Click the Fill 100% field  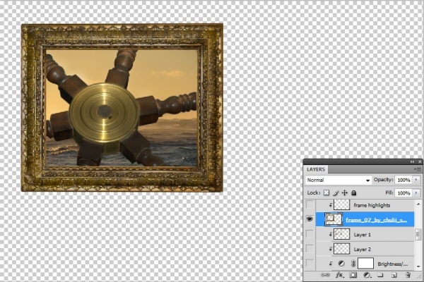pyautogui.click(x=404, y=193)
